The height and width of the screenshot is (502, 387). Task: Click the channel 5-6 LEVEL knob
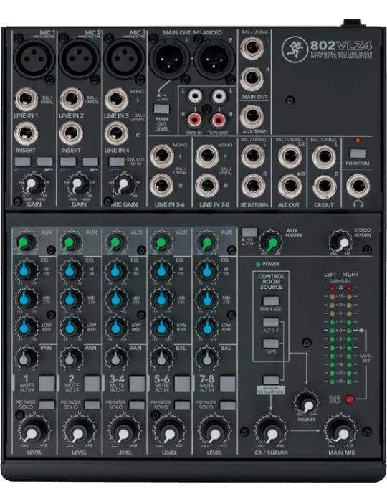[x=168, y=432]
